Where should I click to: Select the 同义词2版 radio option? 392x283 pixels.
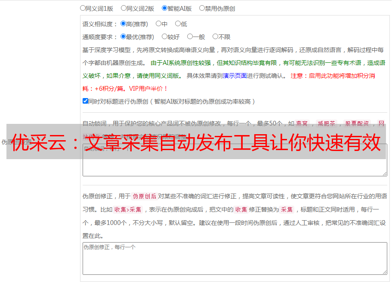tap(123, 8)
